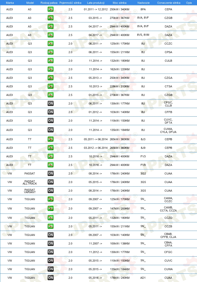The height and width of the screenshot is (282, 197).
Task: Click the petrol icon in the Q3 CZGB row
Action: pos(51,95)
